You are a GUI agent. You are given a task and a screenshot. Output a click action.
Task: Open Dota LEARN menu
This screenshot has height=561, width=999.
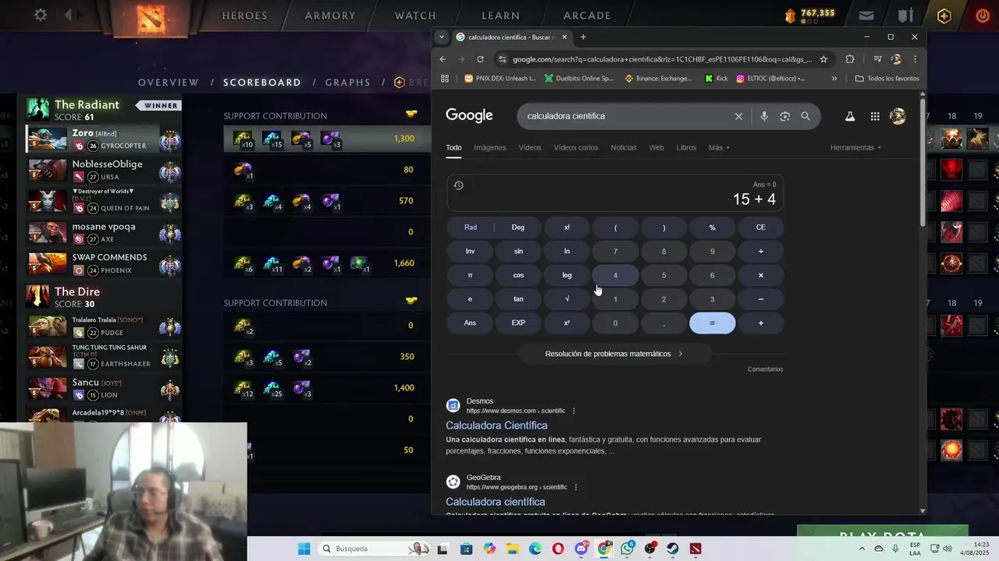500,16
